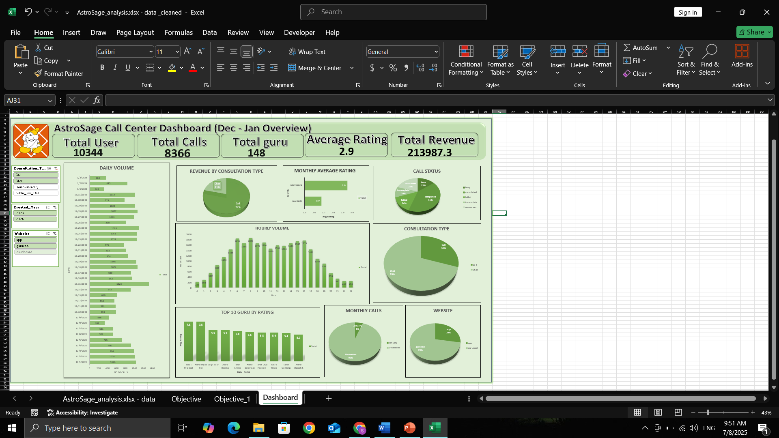The height and width of the screenshot is (438, 779).
Task: Click the AutoSum icon
Action: (627, 47)
